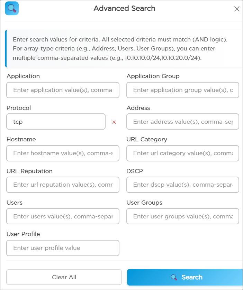Select the DSCP input field
Image resolution: width=243 pixels, height=290 pixels.
point(183,185)
